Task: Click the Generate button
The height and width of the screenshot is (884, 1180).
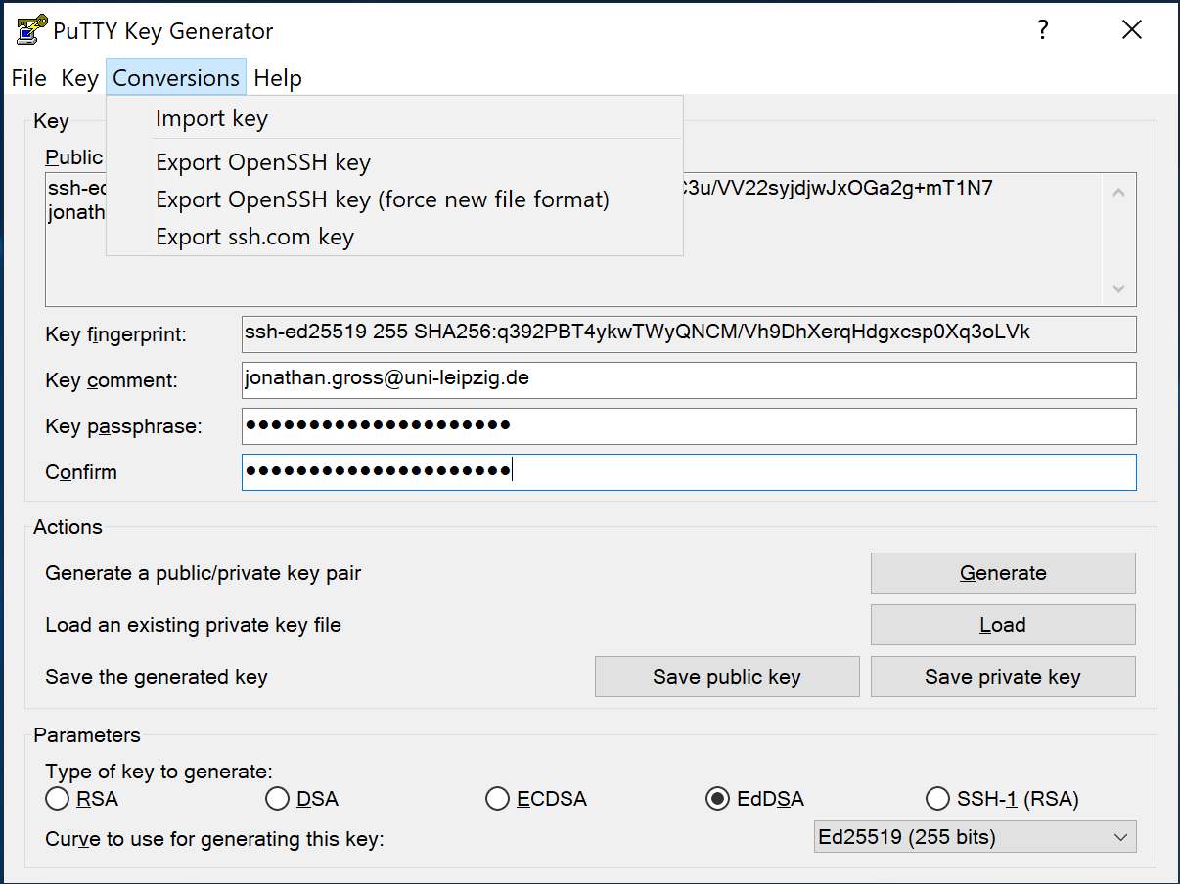Action: [x=1003, y=573]
